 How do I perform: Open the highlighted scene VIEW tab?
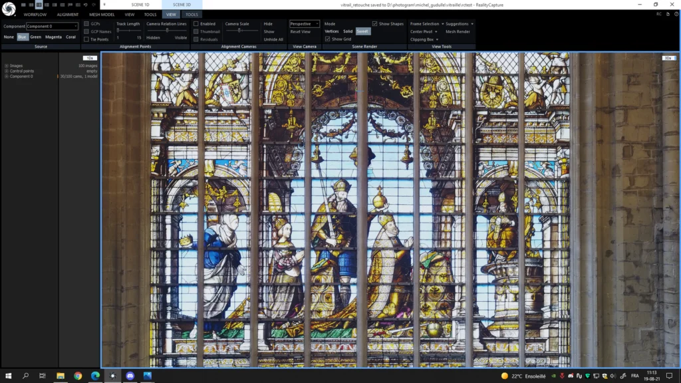(171, 15)
